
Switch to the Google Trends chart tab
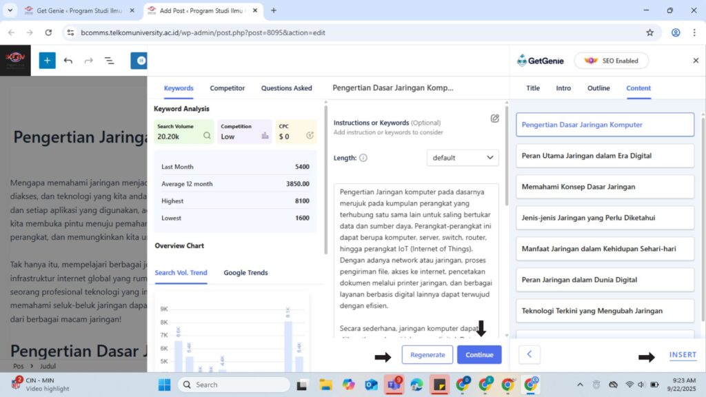click(246, 273)
